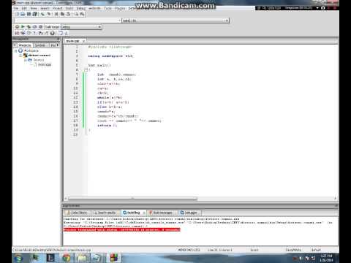Switch to the Search results tab

106,213
